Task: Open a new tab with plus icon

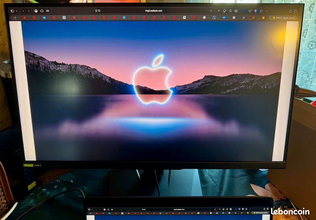Action: click(x=219, y=11)
